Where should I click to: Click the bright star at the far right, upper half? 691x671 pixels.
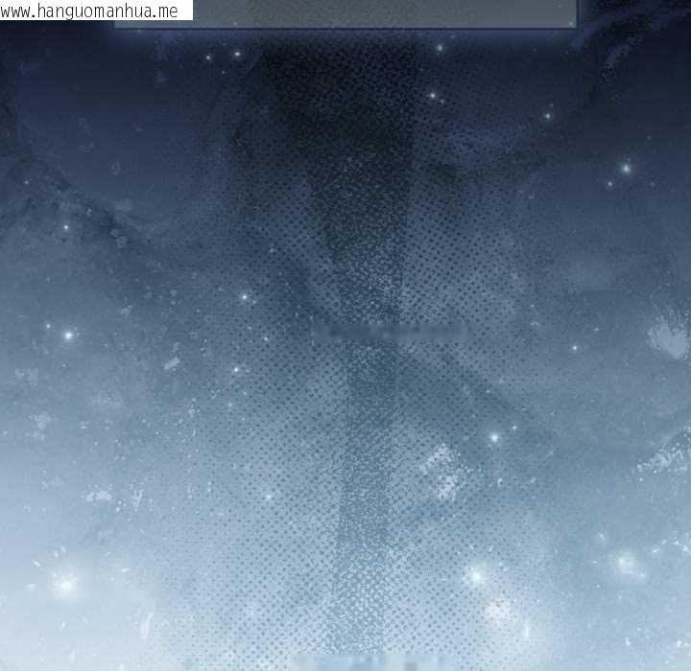pyautogui.click(x=626, y=169)
